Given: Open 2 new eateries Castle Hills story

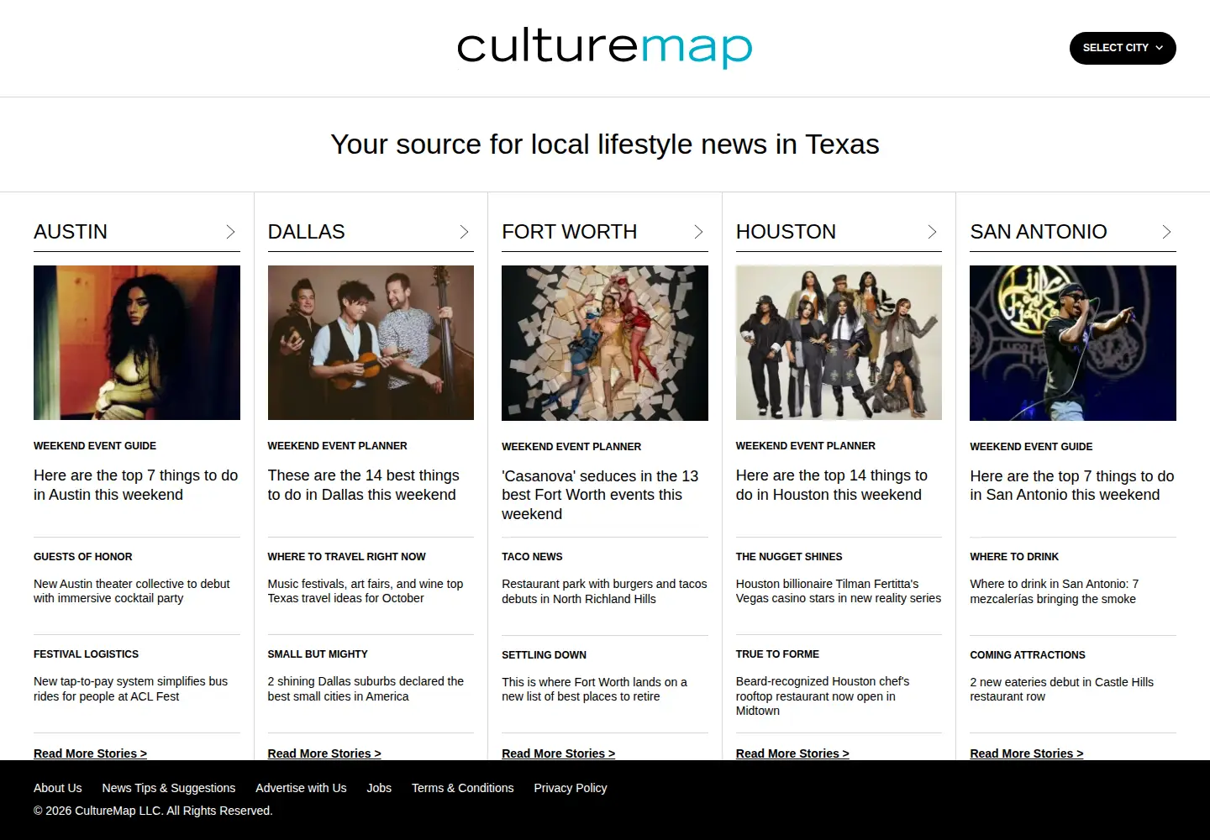Looking at the screenshot, I should click(x=1061, y=690).
